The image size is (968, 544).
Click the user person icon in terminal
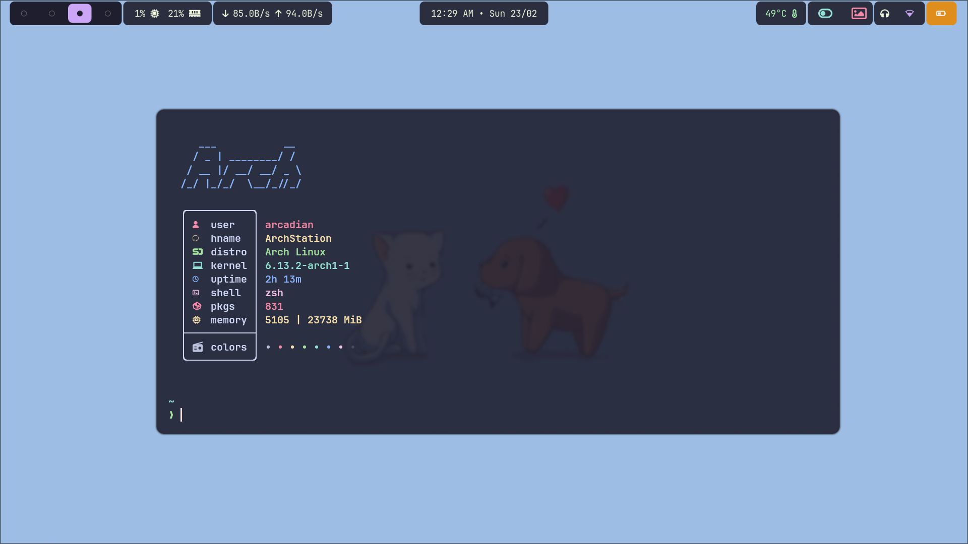[x=196, y=225]
